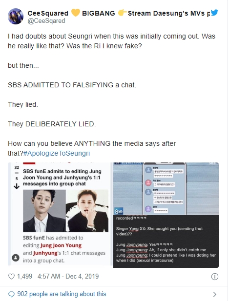Open the translated chat transcript image
The height and width of the screenshot is (301, 229).
(166, 241)
